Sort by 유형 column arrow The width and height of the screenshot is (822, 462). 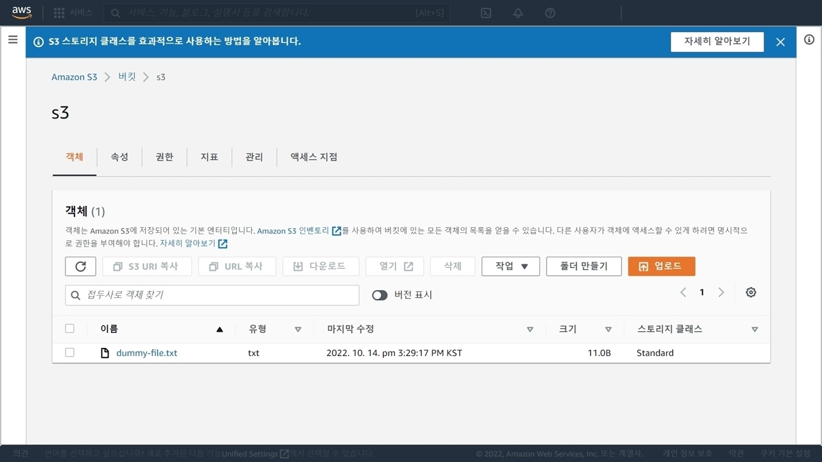click(x=298, y=329)
